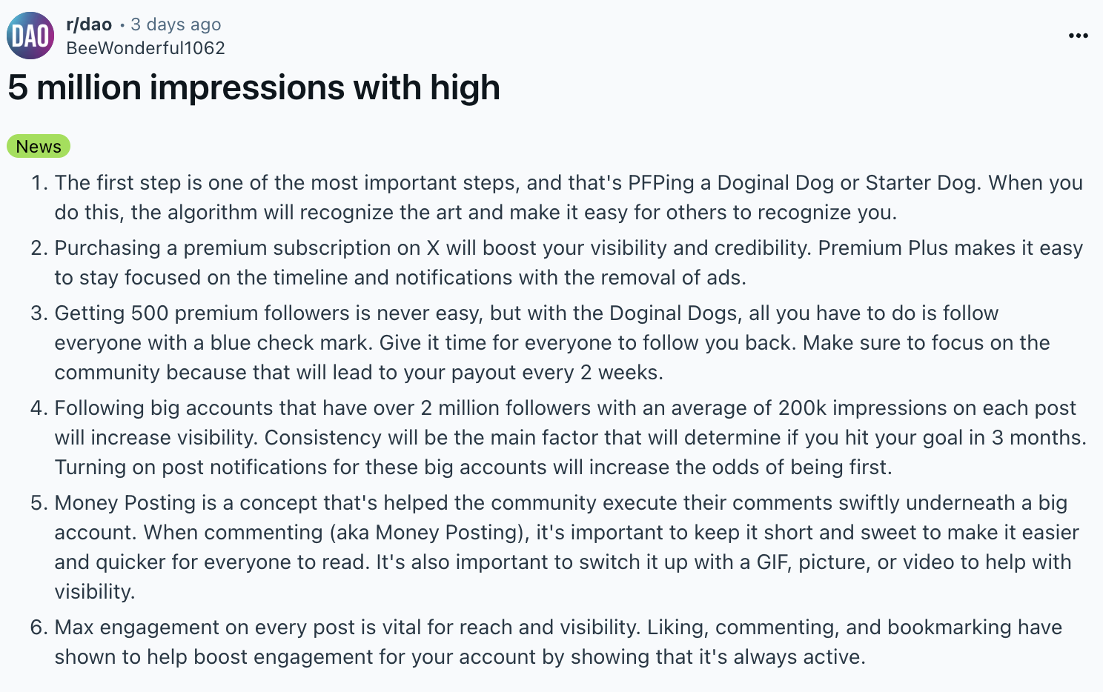Screen dimensions: 1103x692
Task: Click the word "GIF" in step 5
Action: [x=772, y=562]
